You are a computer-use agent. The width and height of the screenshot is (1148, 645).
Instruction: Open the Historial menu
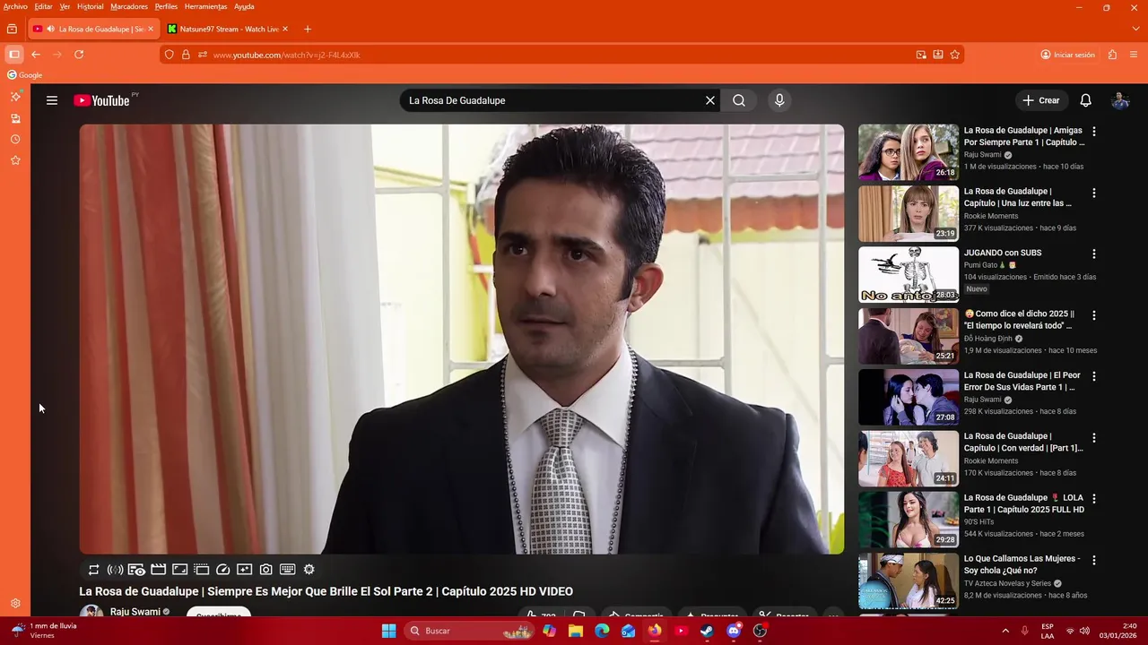90,6
